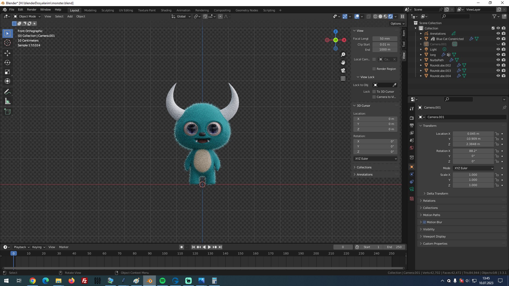Click the Focal Length 50 mm field
Image resolution: width=509 pixels, height=286 pixels.
(385, 39)
